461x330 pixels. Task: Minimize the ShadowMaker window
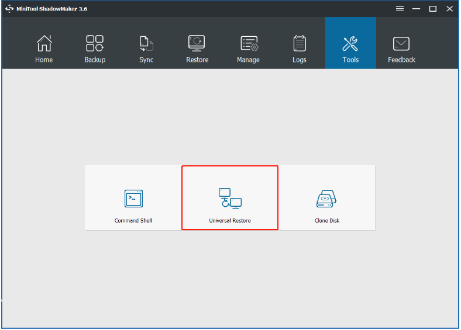416,9
